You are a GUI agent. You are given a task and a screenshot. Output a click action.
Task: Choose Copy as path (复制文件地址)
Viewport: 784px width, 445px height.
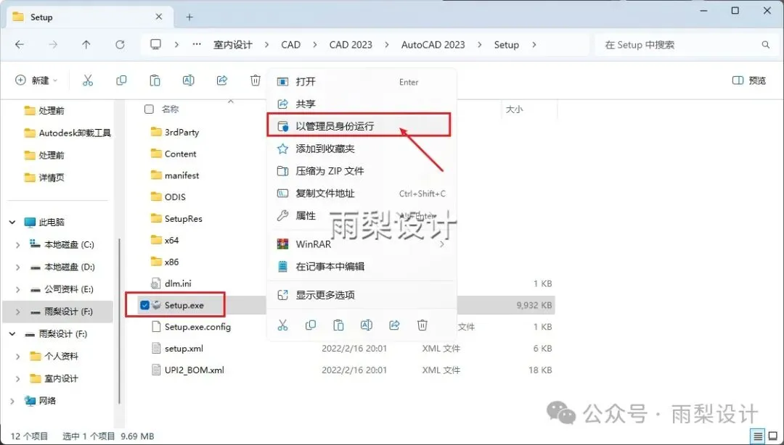(x=362, y=194)
